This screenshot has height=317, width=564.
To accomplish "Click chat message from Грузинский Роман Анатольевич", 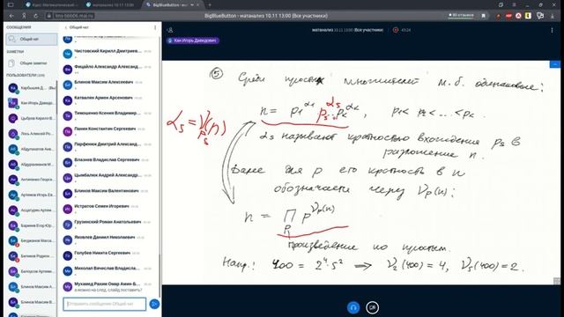I will coord(108,224).
